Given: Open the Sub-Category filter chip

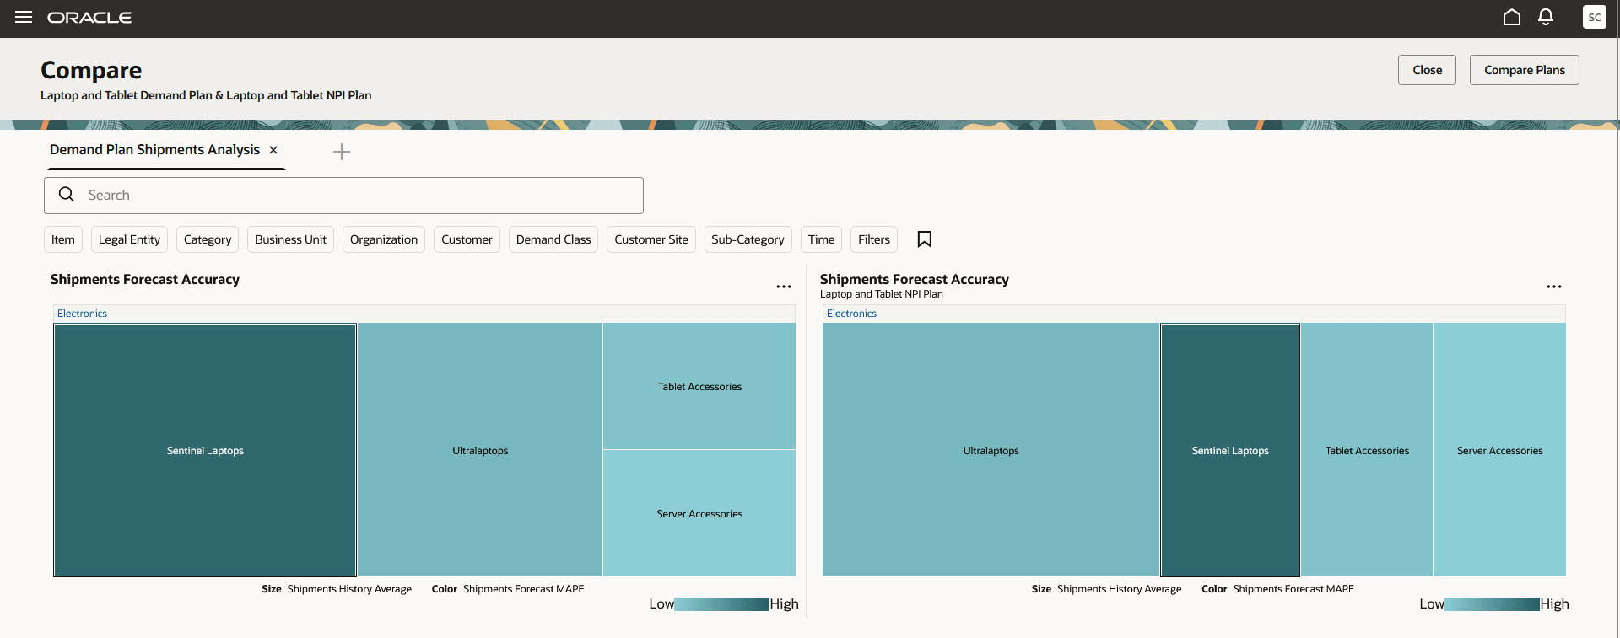Looking at the screenshot, I should click(748, 239).
